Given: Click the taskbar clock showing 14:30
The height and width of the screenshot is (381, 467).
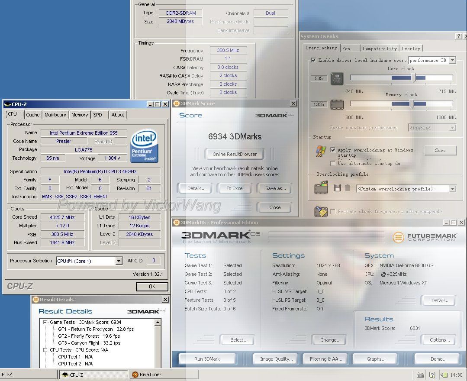Looking at the screenshot, I should click(456, 375).
